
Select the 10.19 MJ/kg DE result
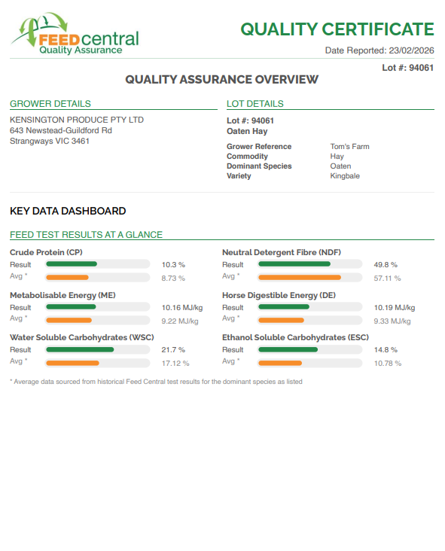pos(395,307)
